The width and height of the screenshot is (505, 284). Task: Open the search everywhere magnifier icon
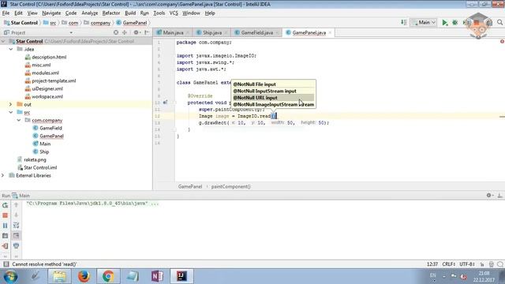coord(499,22)
